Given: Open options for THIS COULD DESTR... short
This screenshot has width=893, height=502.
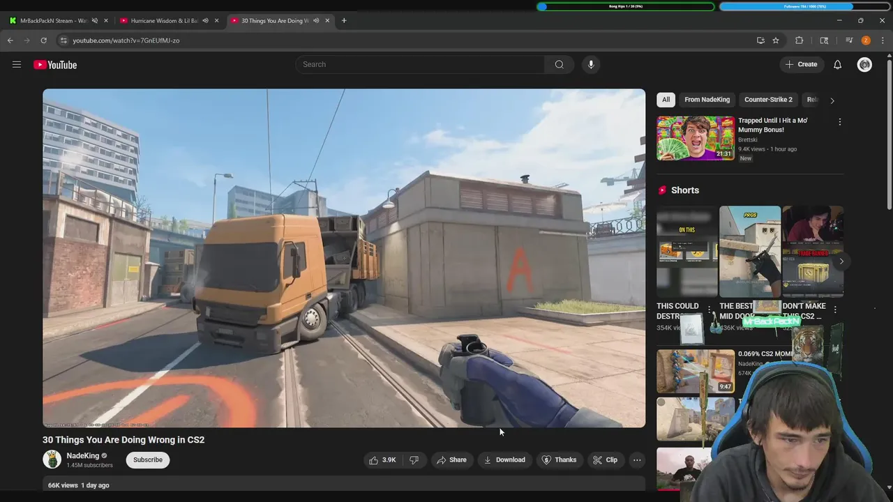Looking at the screenshot, I should tap(710, 309).
